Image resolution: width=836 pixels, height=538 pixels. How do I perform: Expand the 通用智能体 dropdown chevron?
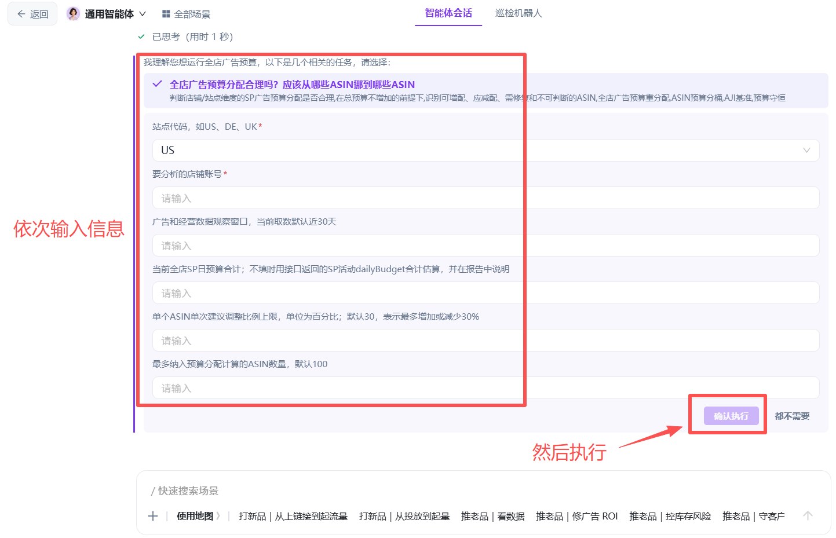pyautogui.click(x=143, y=14)
